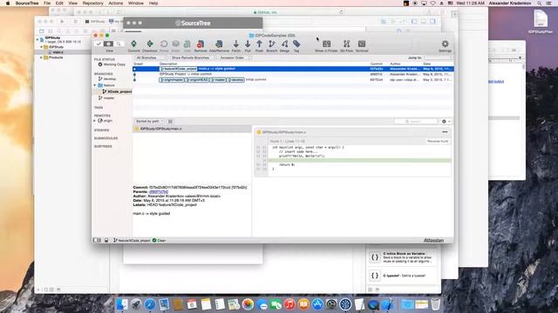Open the Help menu
The image size is (558, 313).
(x=153, y=3)
